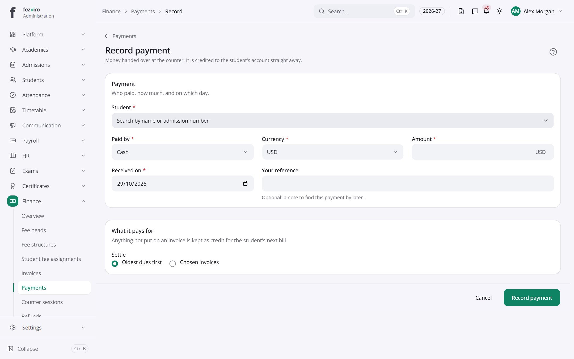Viewport: 574px width, 359px height.
Task: Focus the Amount input field
Action: click(x=483, y=152)
